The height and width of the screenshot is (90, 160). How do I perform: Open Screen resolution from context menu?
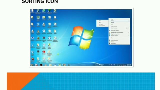pos(119,40)
